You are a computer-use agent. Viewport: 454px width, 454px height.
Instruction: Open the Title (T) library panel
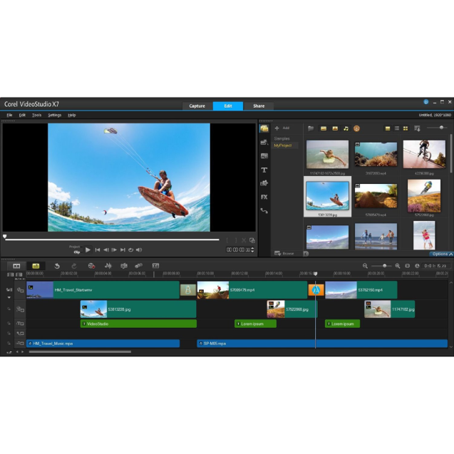point(264,170)
